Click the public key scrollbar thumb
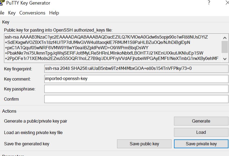This screenshot has width=229, height=156. coord(225,47)
